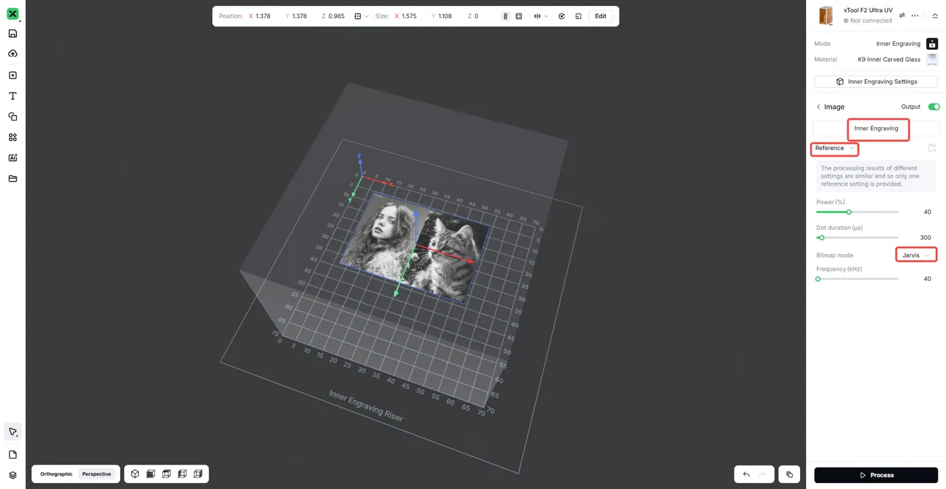Select the Inner Engraving tab
The height and width of the screenshot is (489, 946).
876,128
